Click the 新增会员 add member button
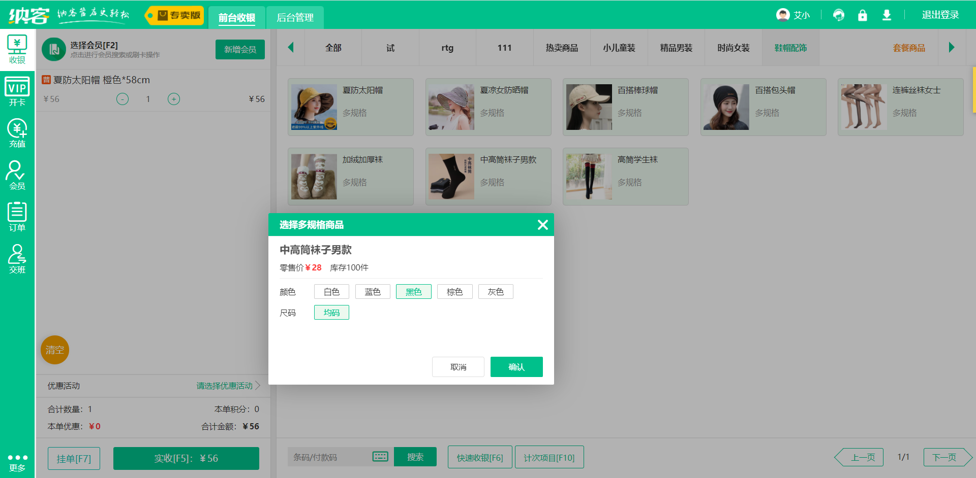 point(240,49)
